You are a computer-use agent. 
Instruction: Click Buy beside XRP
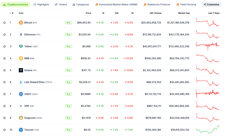coord(69,106)
